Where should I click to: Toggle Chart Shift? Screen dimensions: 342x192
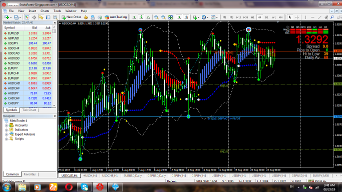click(x=186, y=17)
